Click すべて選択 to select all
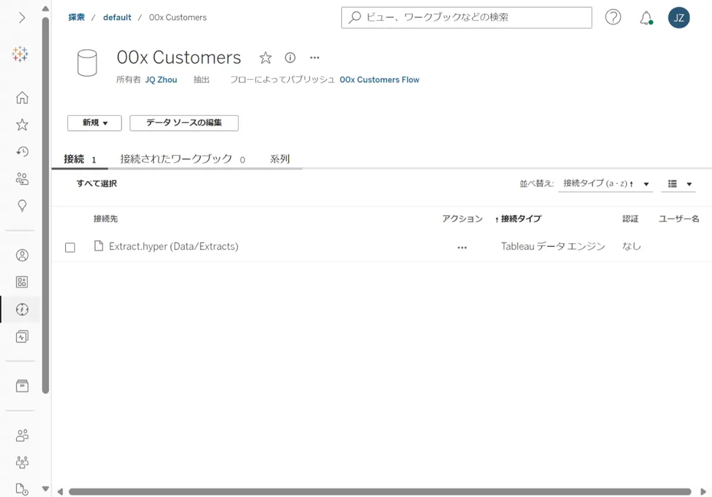 (97, 184)
